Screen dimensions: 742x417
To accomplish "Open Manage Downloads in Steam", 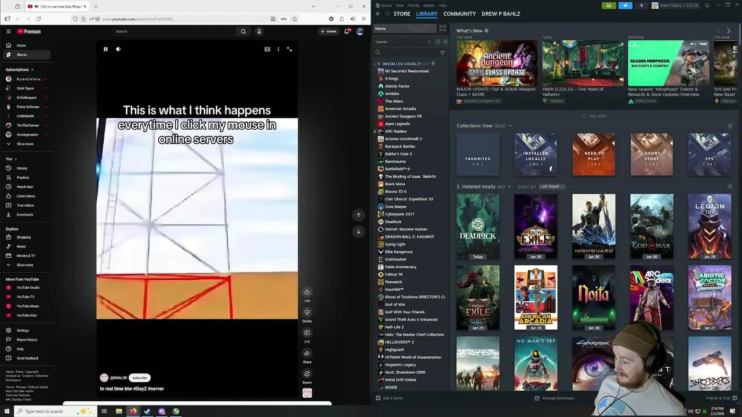I will click(x=555, y=398).
